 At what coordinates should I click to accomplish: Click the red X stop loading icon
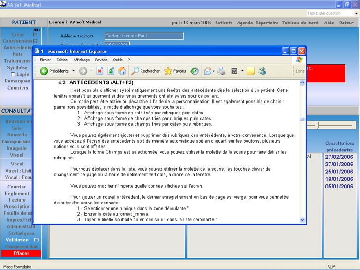(100, 71)
